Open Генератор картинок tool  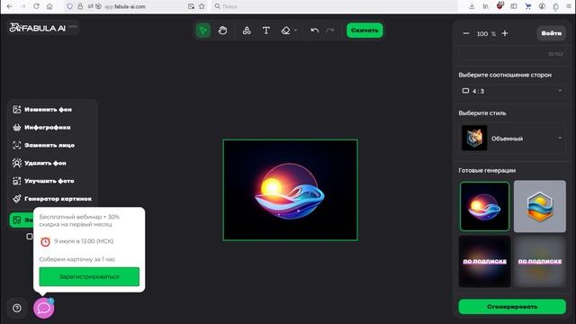52,199
